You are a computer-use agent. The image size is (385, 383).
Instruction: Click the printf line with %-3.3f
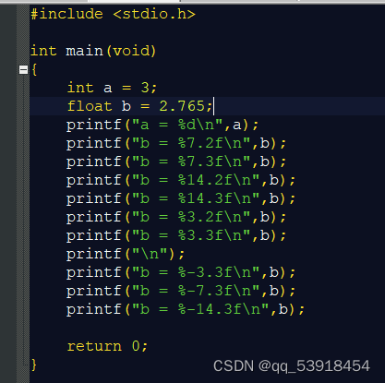click(x=181, y=272)
